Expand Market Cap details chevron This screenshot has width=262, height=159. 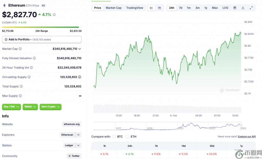tap(80, 49)
